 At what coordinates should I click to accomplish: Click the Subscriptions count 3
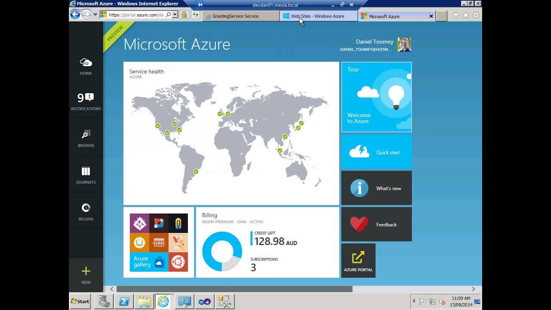(253, 268)
